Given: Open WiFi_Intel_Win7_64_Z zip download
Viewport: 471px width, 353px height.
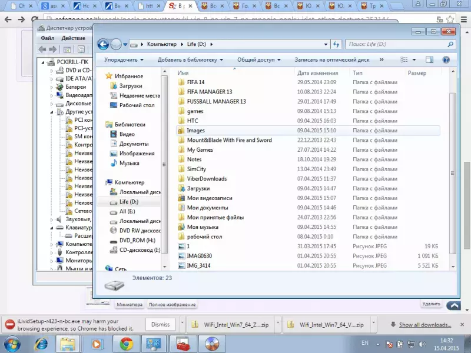Looking at the screenshot, I should [x=231, y=325].
